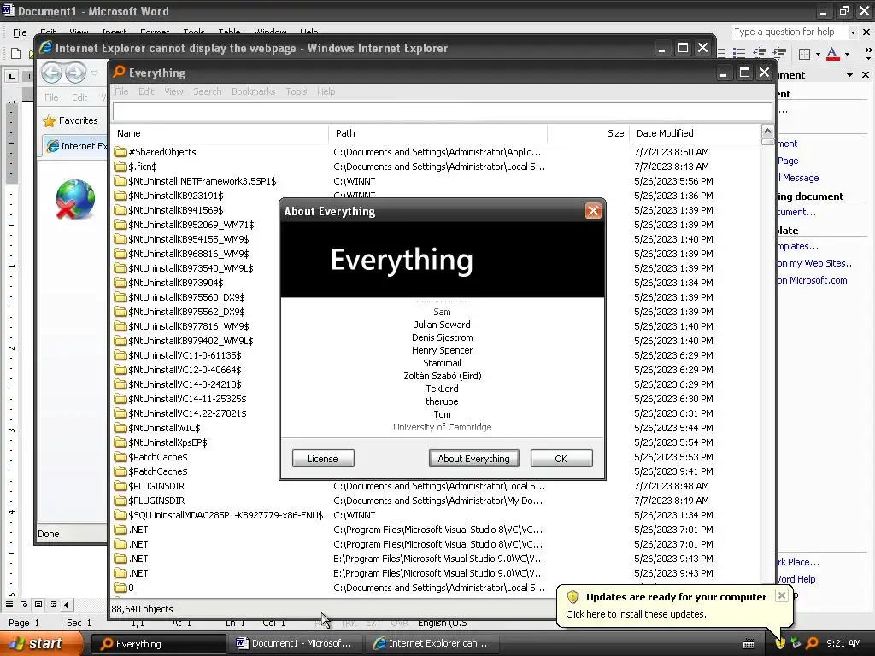Open the Word task pane menu arrow
The width and height of the screenshot is (875, 656).
point(849,74)
